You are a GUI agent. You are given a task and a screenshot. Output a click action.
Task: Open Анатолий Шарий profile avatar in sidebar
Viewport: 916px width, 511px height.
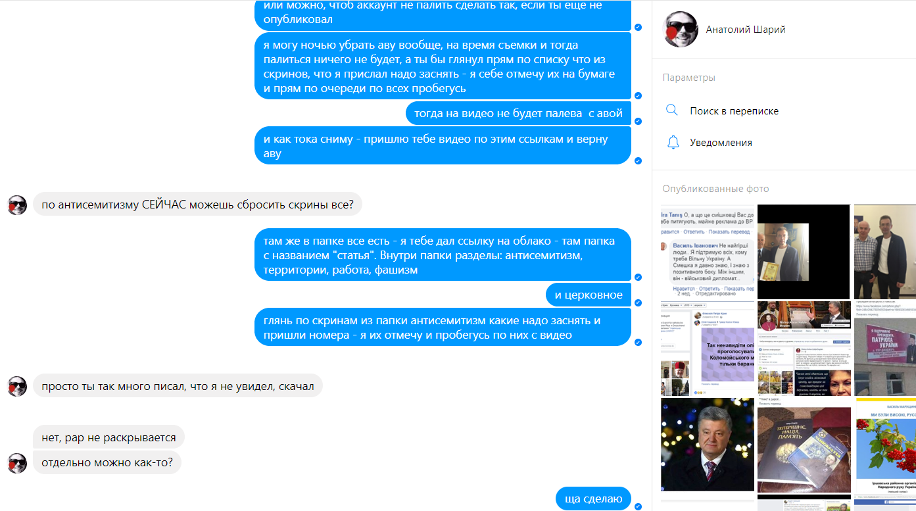681,29
